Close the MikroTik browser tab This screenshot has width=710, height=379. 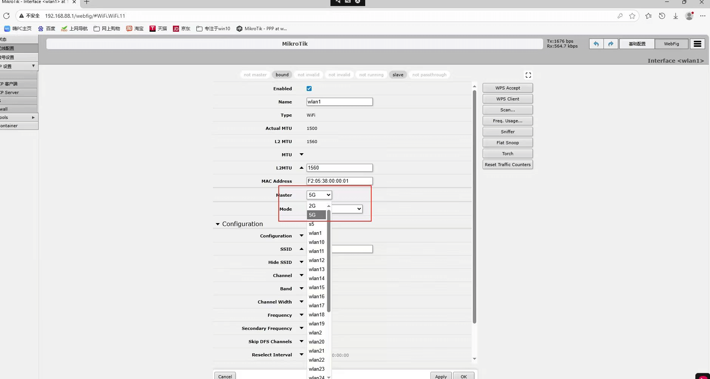pyautogui.click(x=74, y=2)
